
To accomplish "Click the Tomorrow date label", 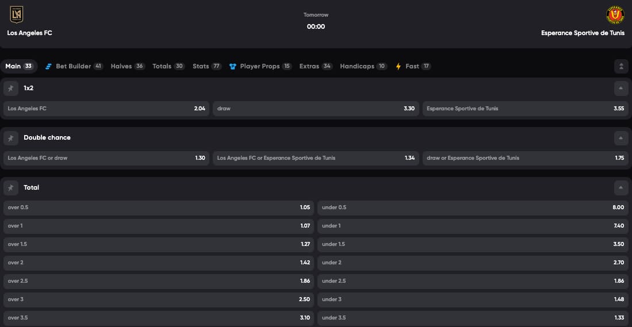I will pos(316,15).
